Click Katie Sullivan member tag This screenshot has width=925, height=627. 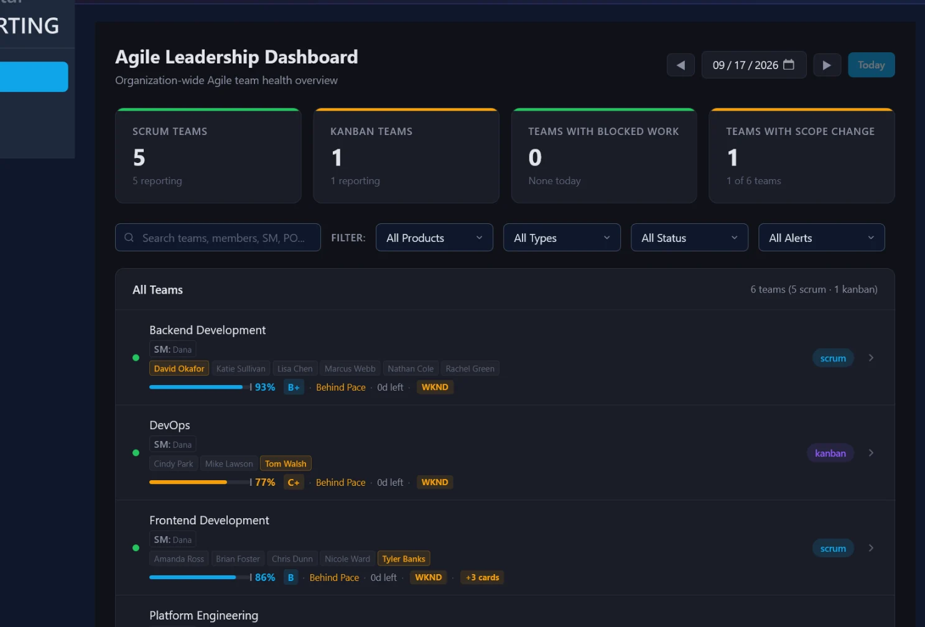click(241, 368)
